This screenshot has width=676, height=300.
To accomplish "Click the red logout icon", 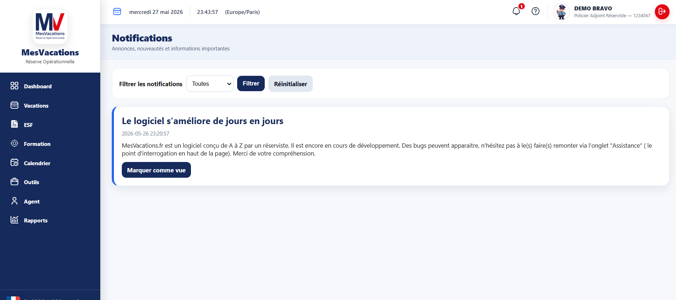I will pos(662,12).
